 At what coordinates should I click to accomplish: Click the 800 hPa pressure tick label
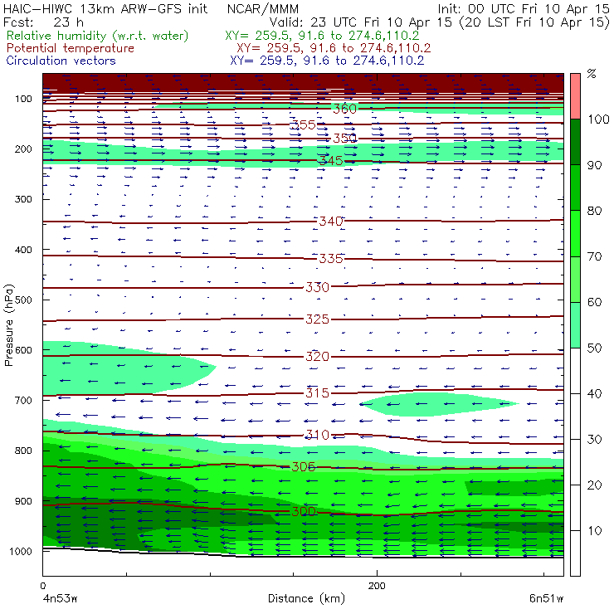23,451
